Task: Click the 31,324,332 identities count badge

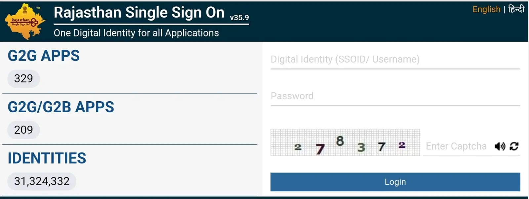Action: pos(42,181)
